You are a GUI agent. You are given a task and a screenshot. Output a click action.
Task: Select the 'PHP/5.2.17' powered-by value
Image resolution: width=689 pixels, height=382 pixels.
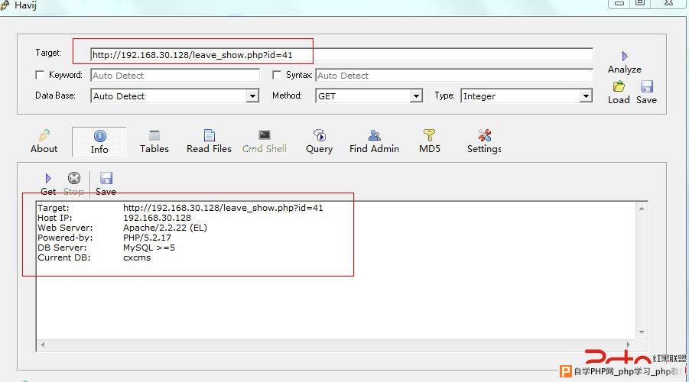pos(147,238)
